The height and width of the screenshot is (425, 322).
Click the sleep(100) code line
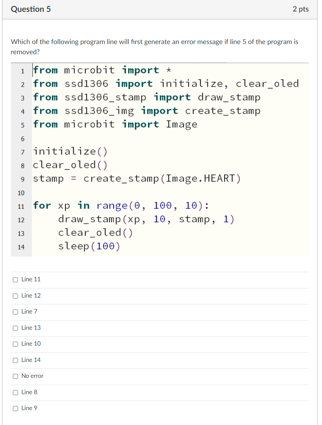(89, 246)
